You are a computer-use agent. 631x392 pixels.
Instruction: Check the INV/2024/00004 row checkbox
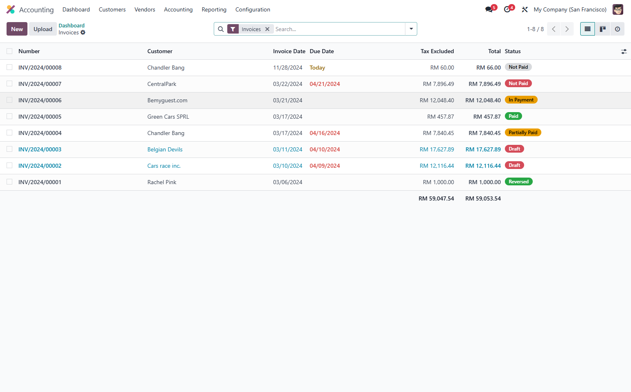(x=9, y=133)
